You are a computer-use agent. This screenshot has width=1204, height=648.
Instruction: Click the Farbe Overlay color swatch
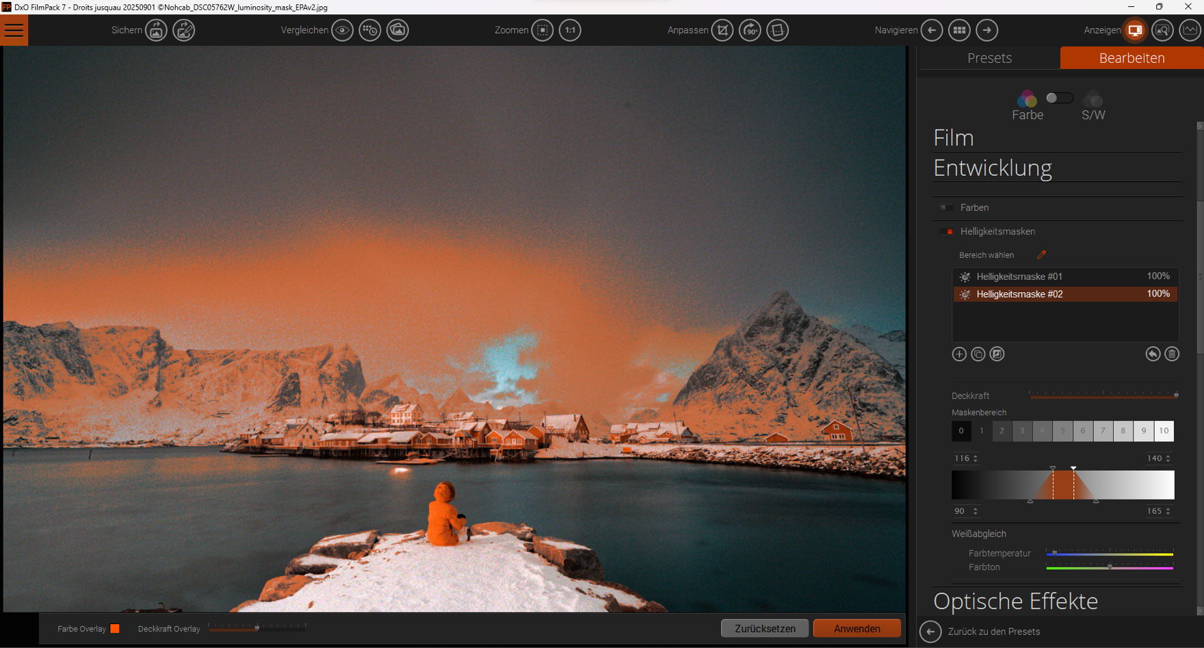point(115,628)
